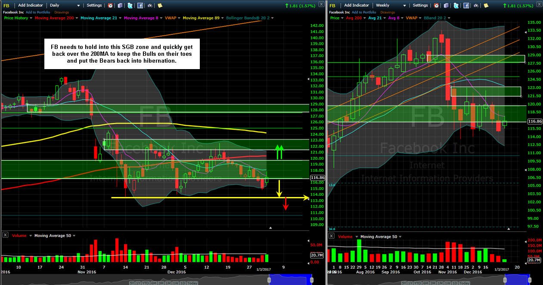Click Add Indicator in the Weekly chart toolbar

pyautogui.click(x=357, y=6)
